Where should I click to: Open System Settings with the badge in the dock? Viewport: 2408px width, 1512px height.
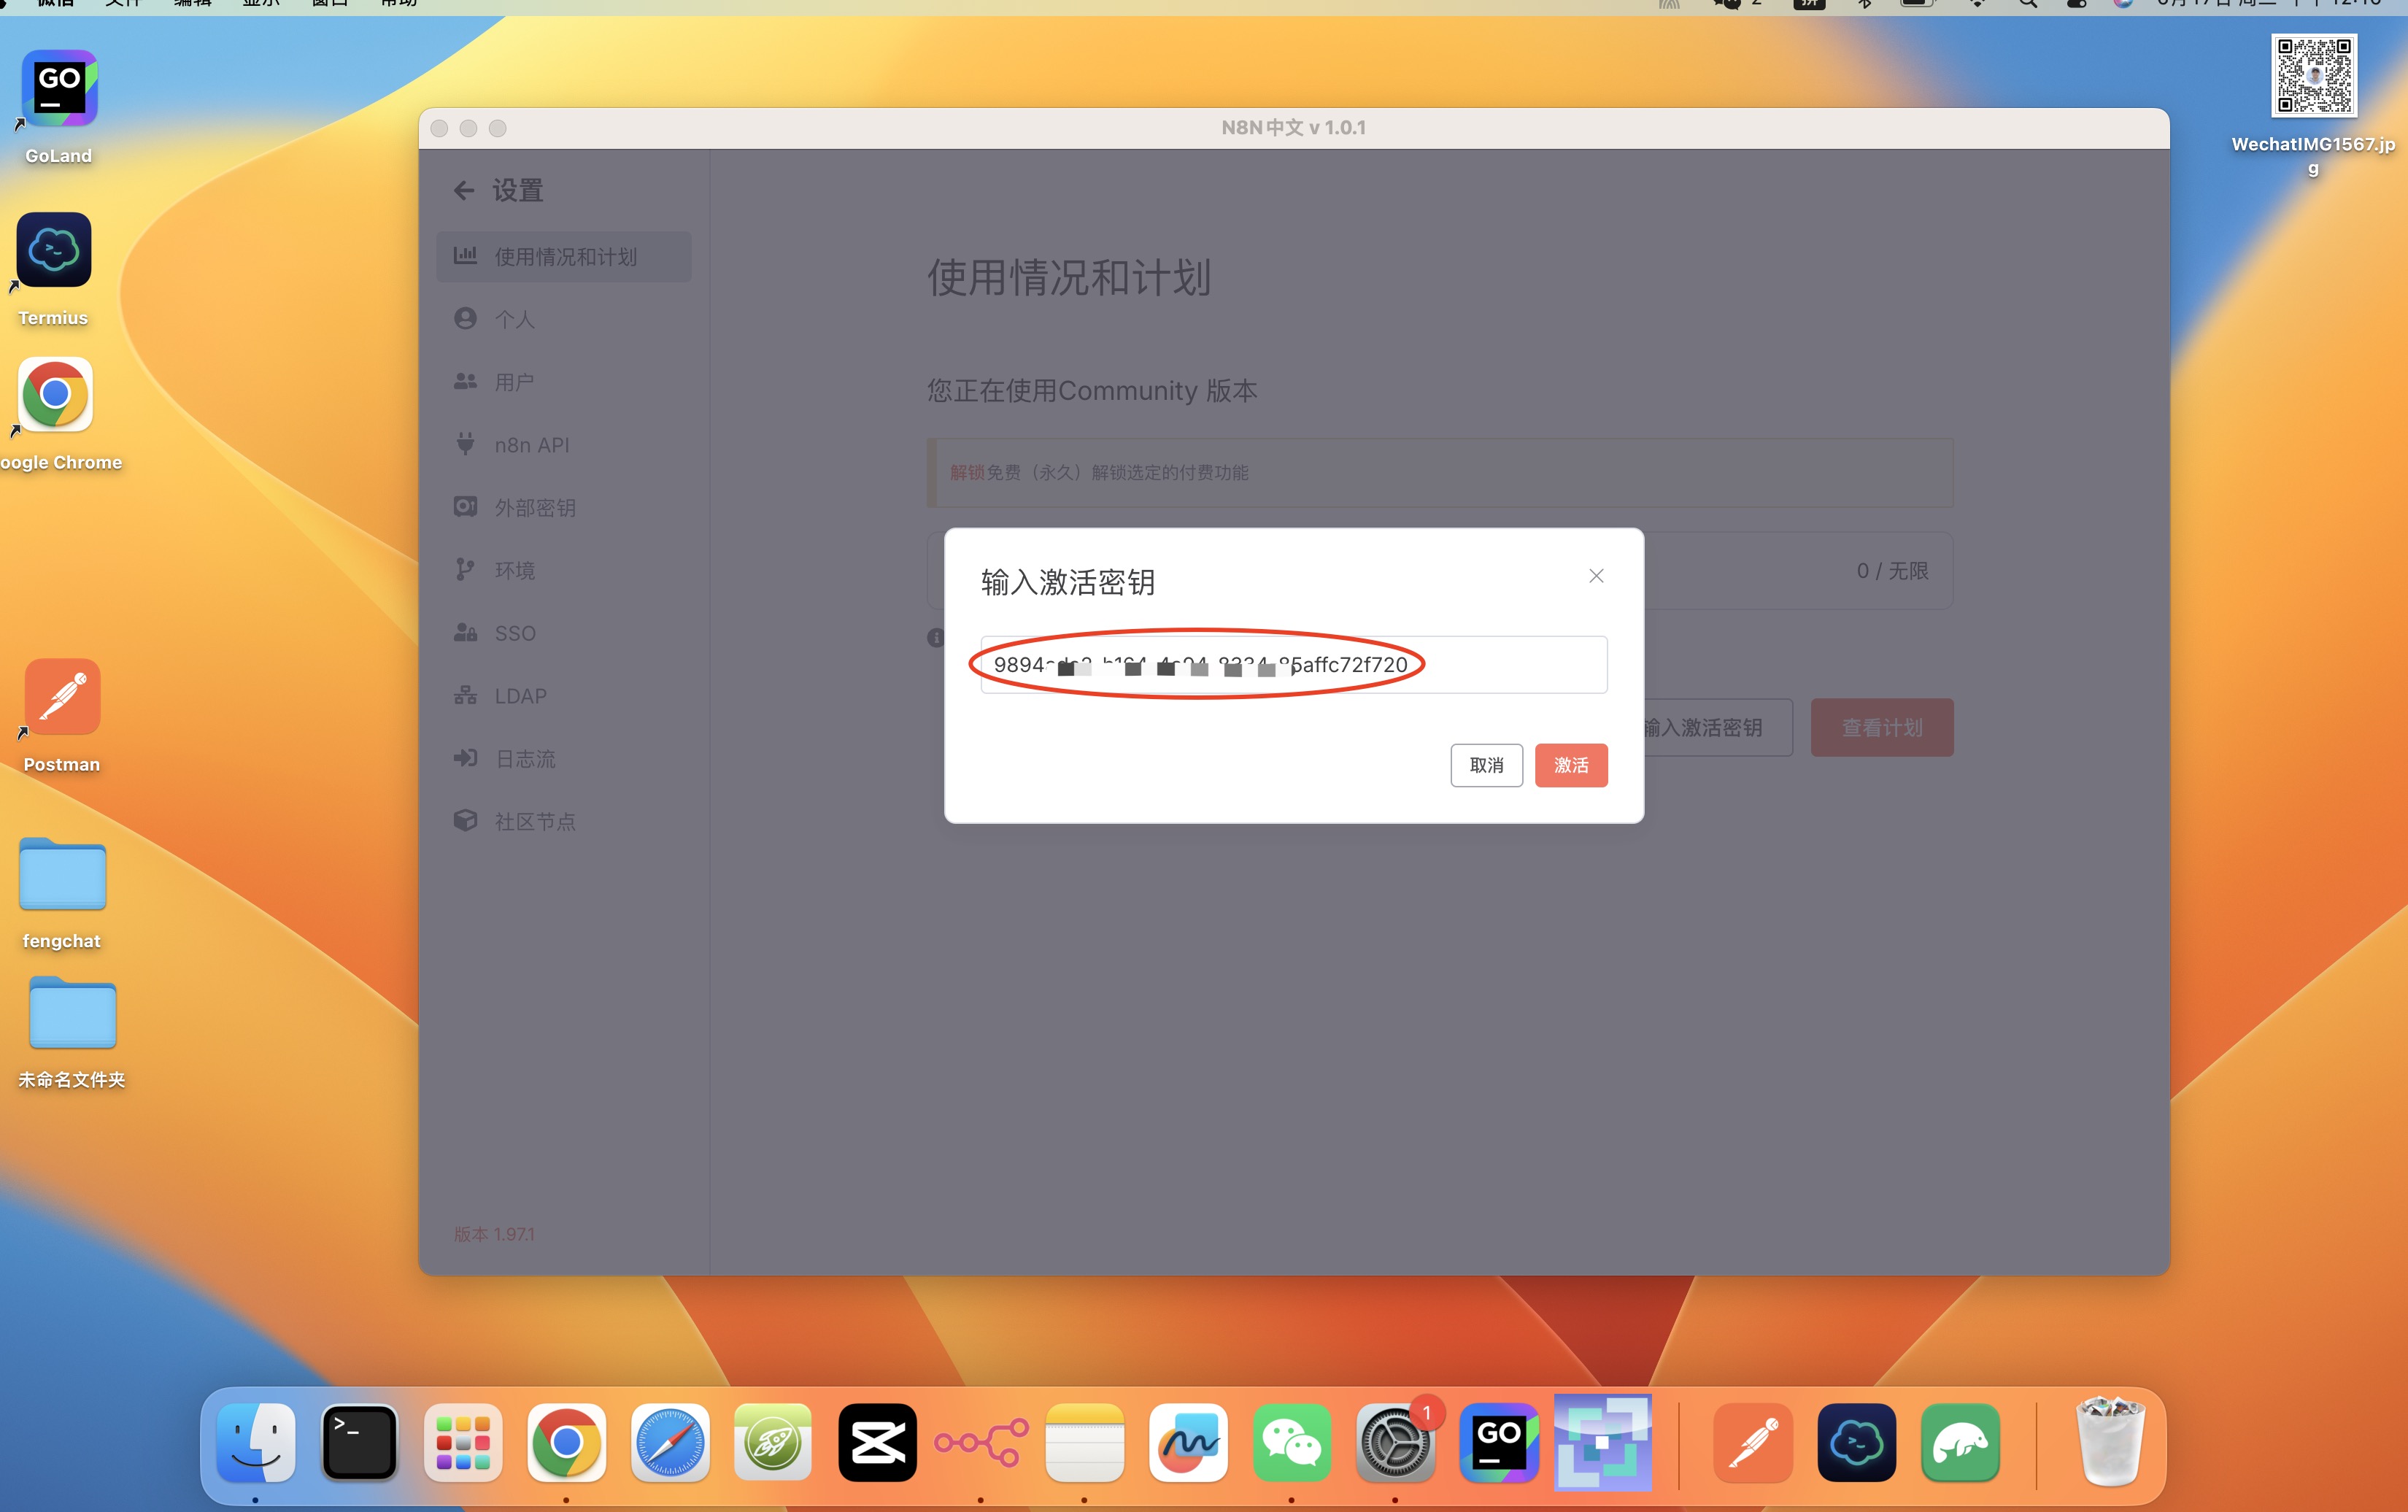(x=1396, y=1442)
